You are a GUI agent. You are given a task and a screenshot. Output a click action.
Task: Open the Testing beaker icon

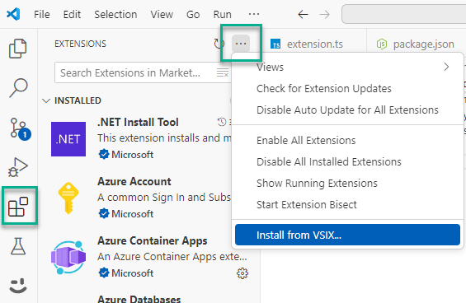click(18, 246)
